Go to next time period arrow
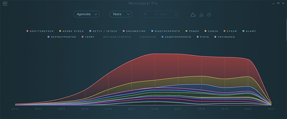This screenshot has height=119, width=287. pos(176,14)
